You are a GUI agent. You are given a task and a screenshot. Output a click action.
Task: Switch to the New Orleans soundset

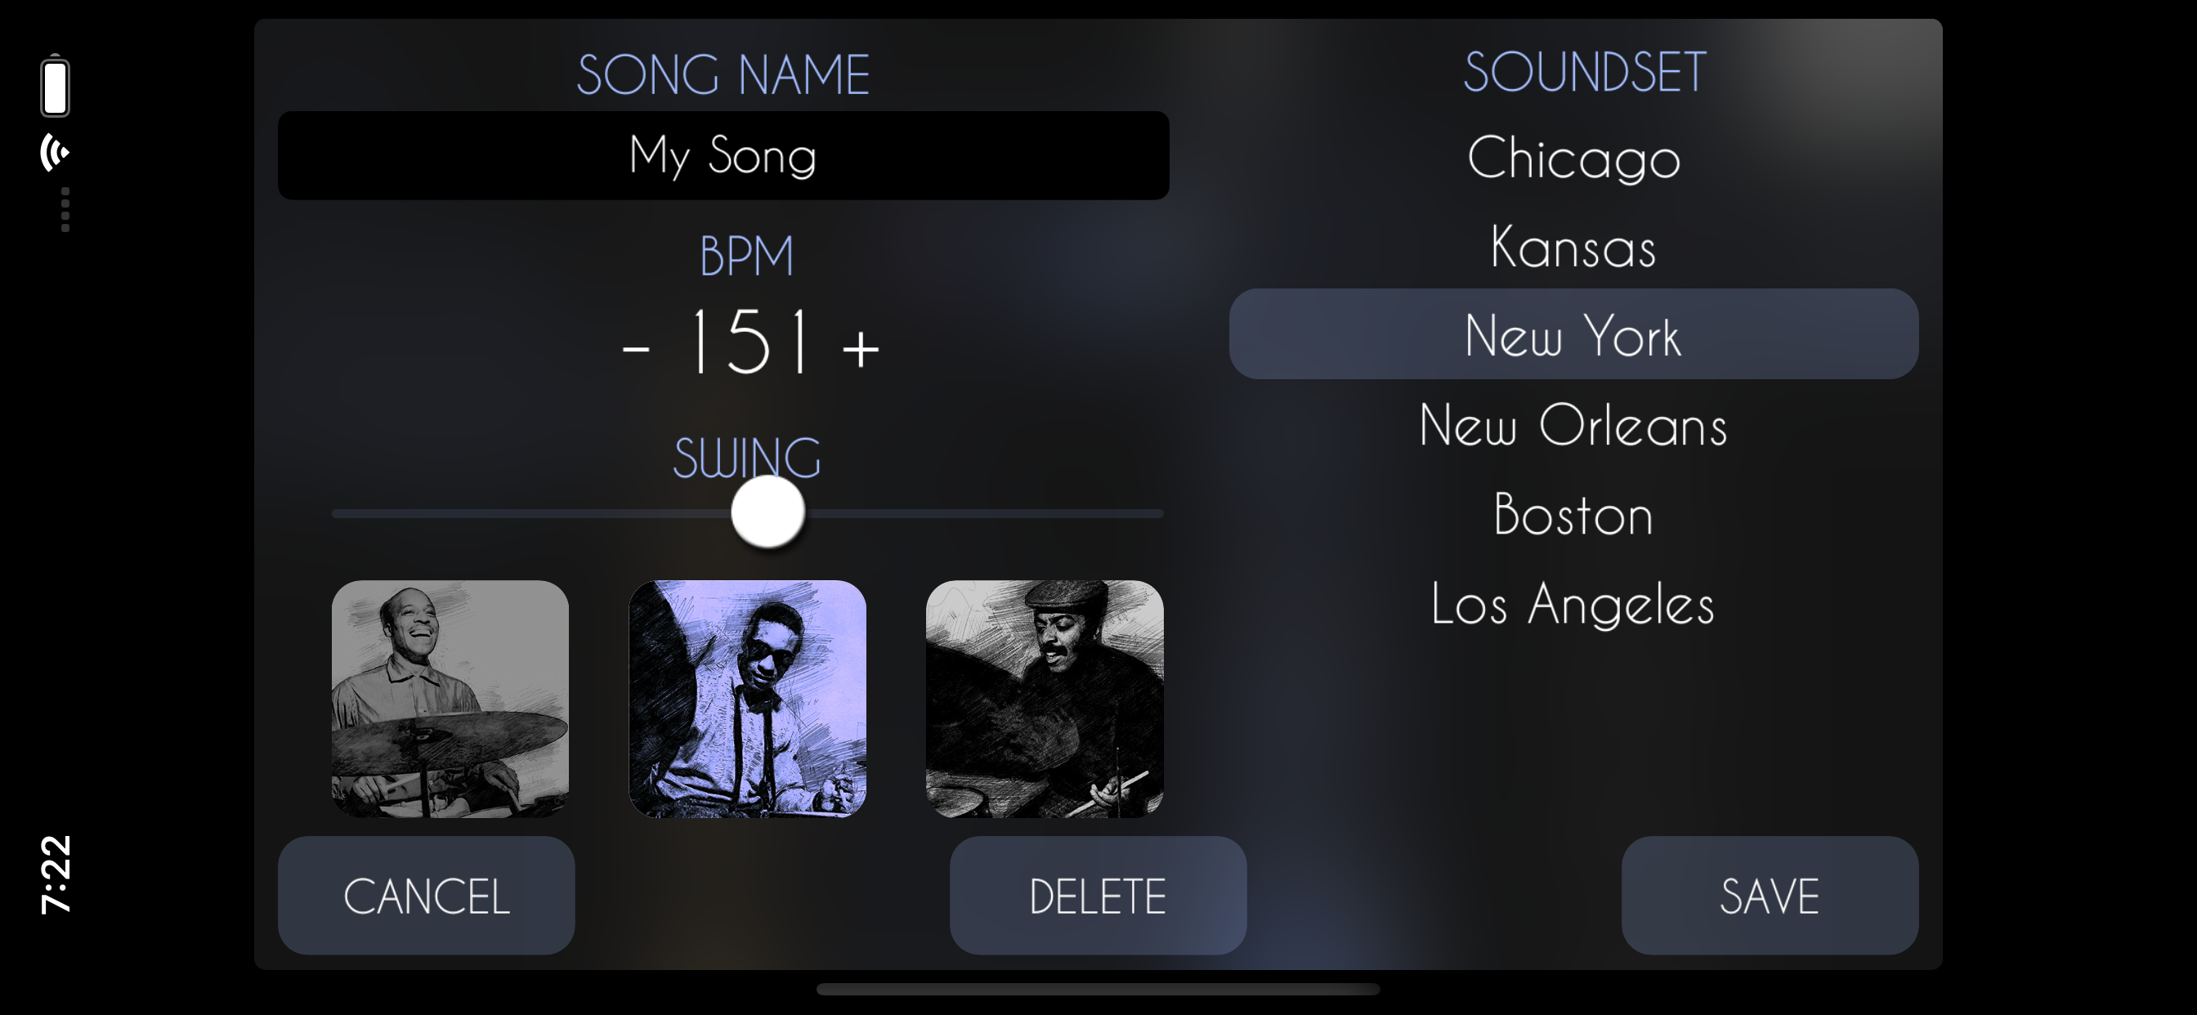(1573, 424)
